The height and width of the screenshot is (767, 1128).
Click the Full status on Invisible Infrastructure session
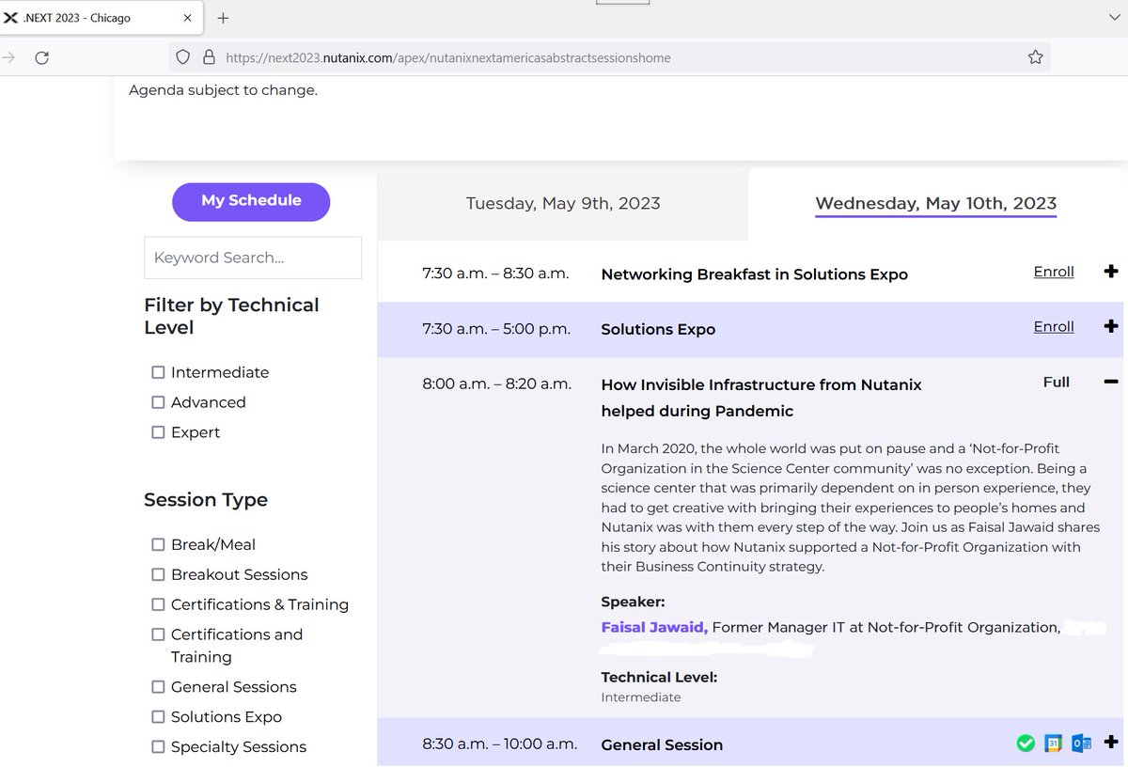1057,382
